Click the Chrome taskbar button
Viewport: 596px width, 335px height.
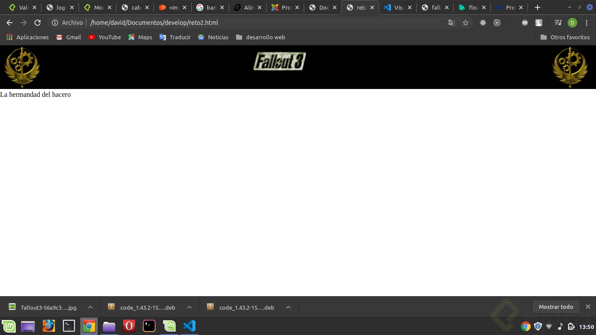(x=89, y=326)
